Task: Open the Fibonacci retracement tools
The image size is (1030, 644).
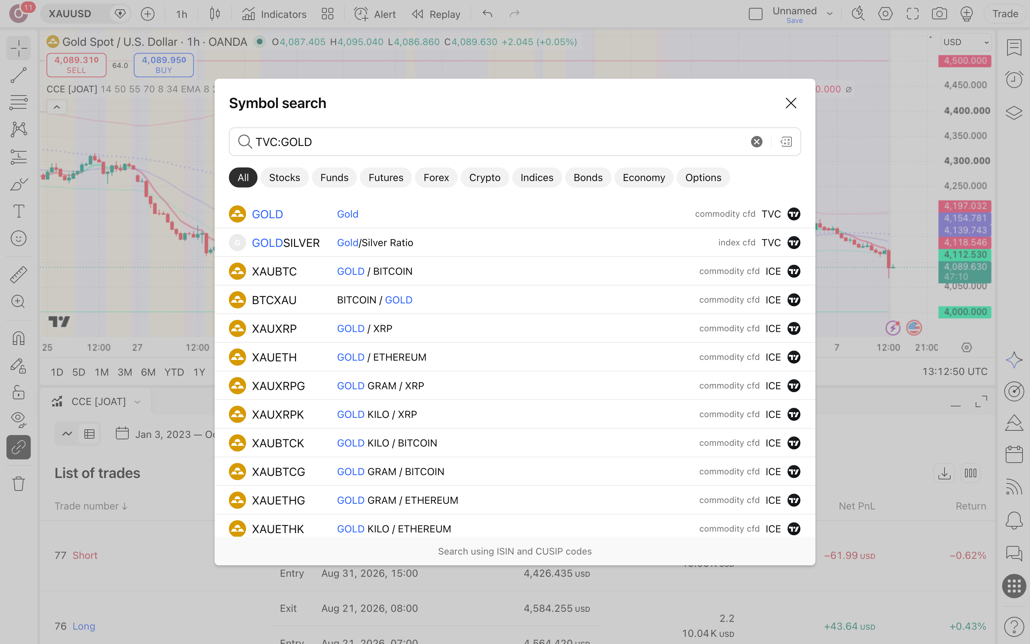Action: pyautogui.click(x=18, y=102)
